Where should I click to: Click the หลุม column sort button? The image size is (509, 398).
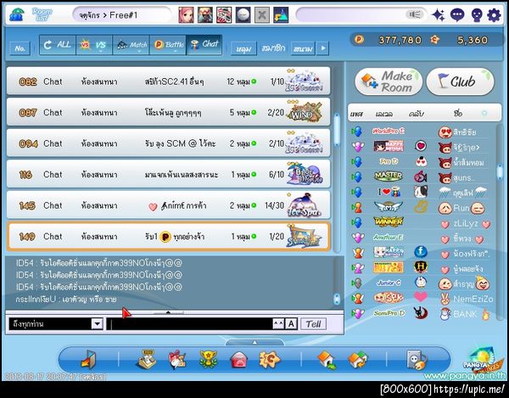coord(243,48)
